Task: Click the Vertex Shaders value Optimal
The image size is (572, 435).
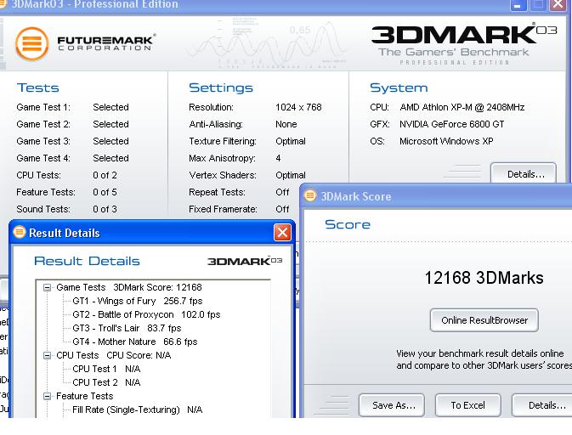Action: pyautogui.click(x=291, y=175)
